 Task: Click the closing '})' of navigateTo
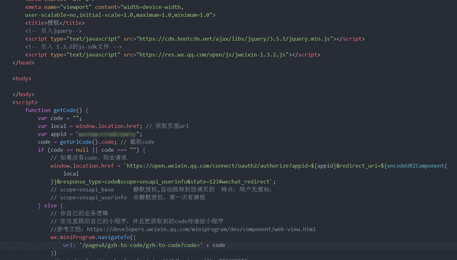click(54, 253)
